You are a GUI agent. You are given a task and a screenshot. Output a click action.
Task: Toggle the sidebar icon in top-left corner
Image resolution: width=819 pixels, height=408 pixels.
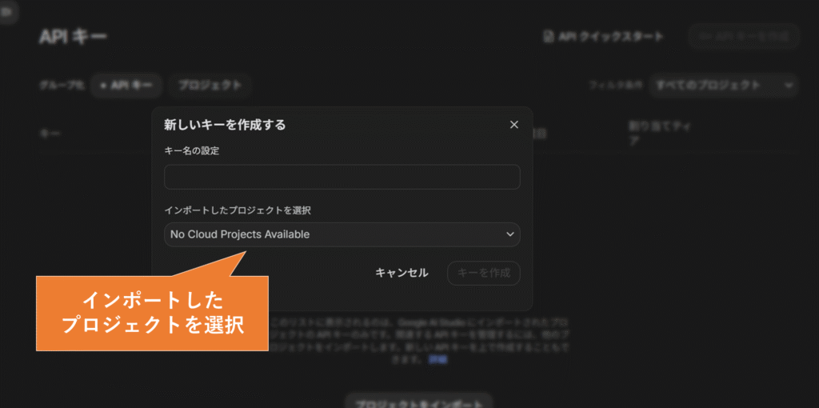click(x=7, y=13)
